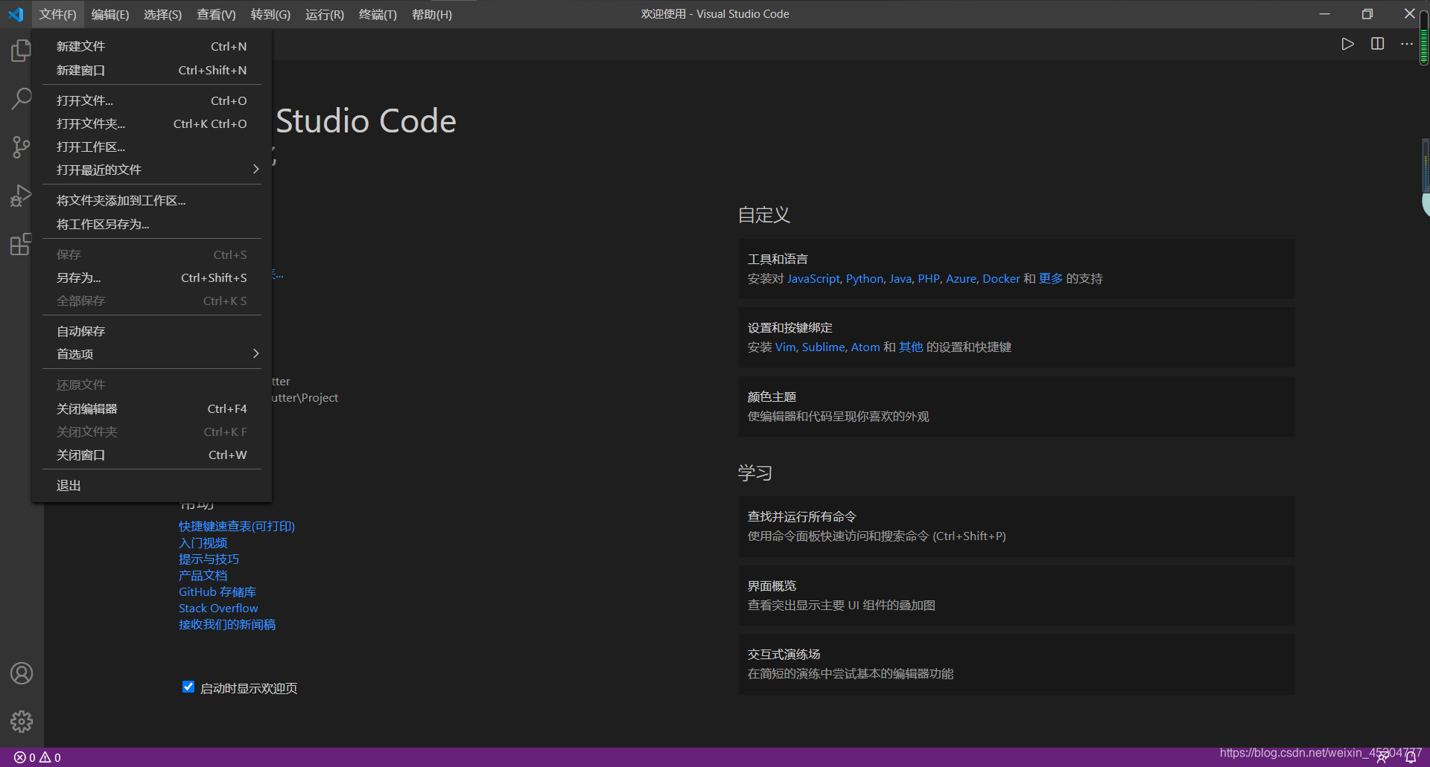Open the Accounts icon in activity bar

(22, 673)
